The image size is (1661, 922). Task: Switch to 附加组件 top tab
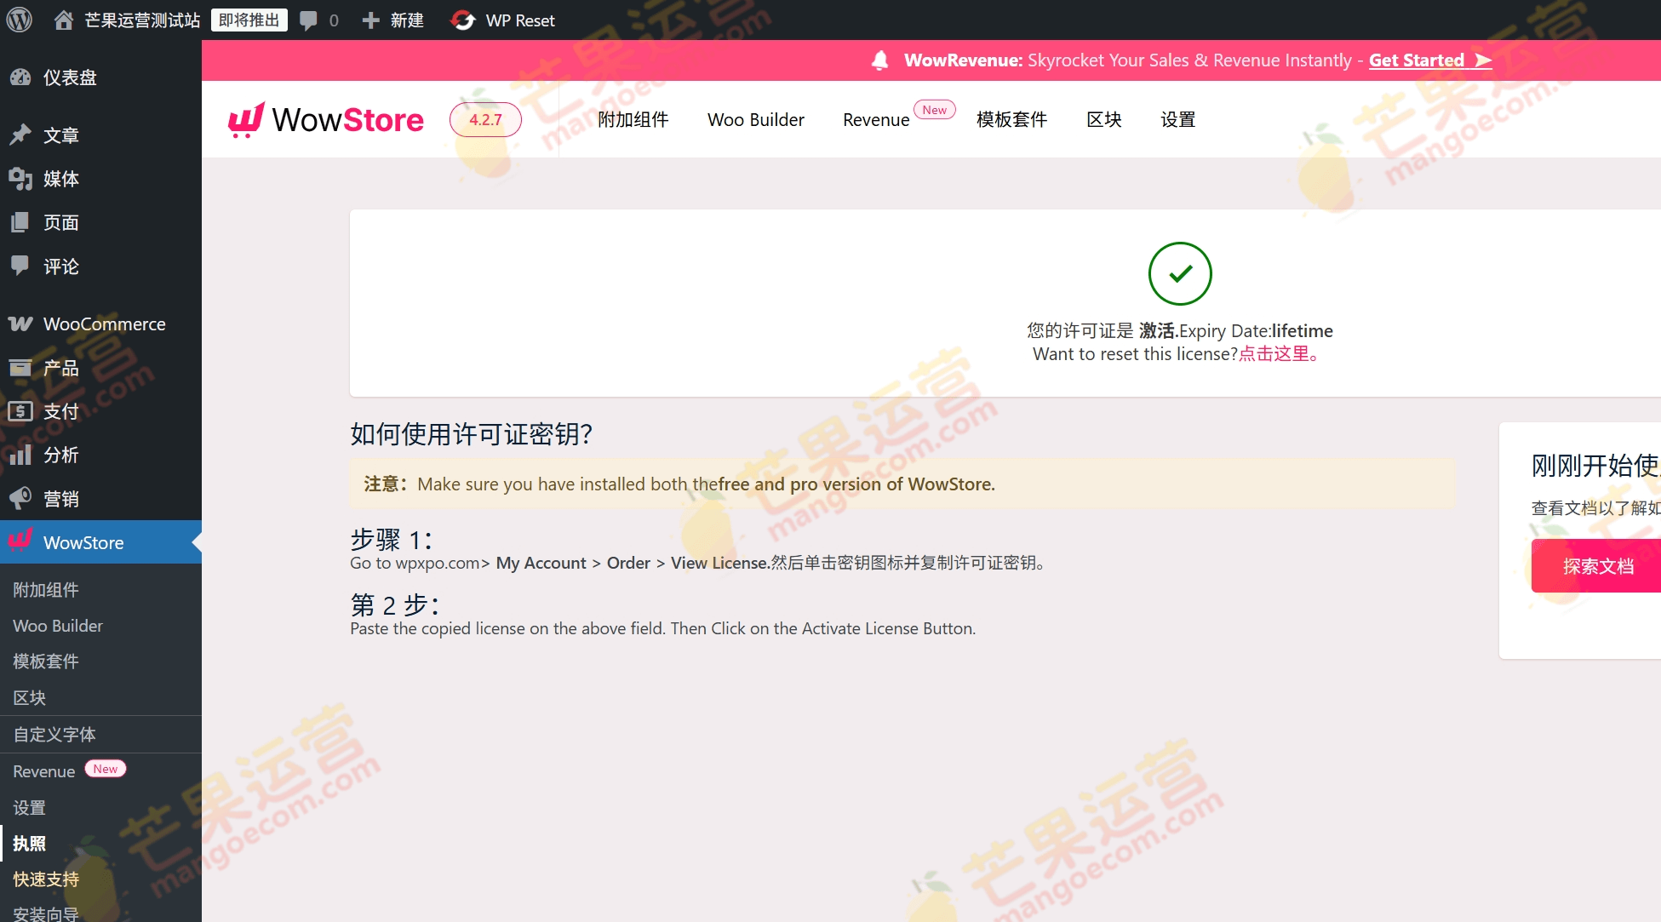tap(633, 120)
